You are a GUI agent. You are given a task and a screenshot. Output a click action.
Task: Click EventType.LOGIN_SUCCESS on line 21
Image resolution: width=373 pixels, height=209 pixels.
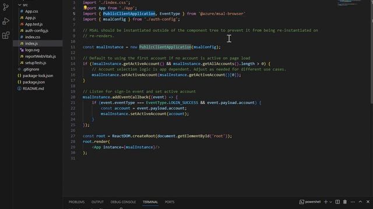[x=172, y=103]
